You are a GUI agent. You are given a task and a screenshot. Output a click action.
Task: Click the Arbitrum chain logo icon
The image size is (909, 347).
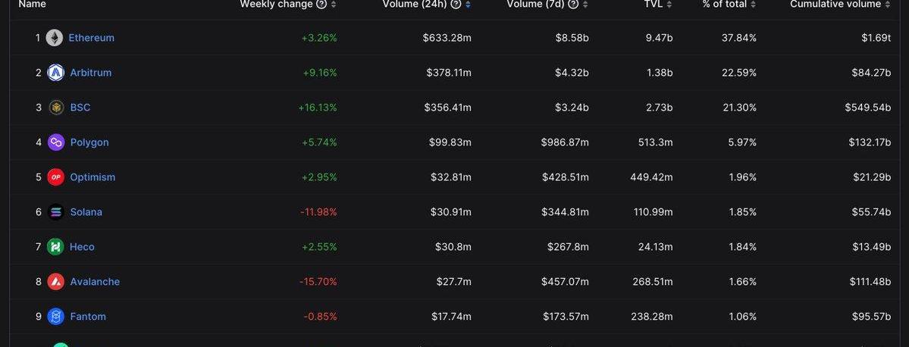(x=55, y=73)
